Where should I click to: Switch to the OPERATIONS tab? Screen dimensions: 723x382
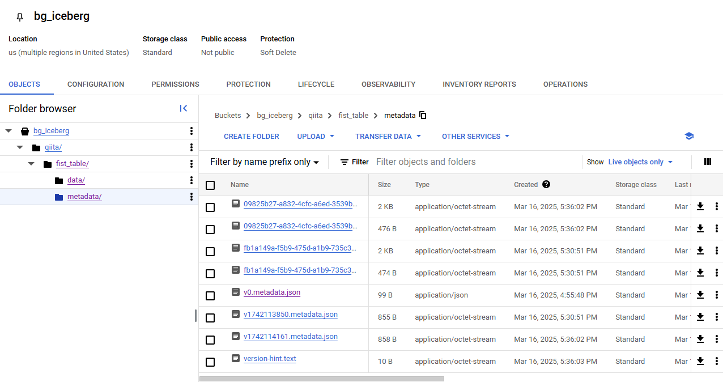pyautogui.click(x=565, y=84)
